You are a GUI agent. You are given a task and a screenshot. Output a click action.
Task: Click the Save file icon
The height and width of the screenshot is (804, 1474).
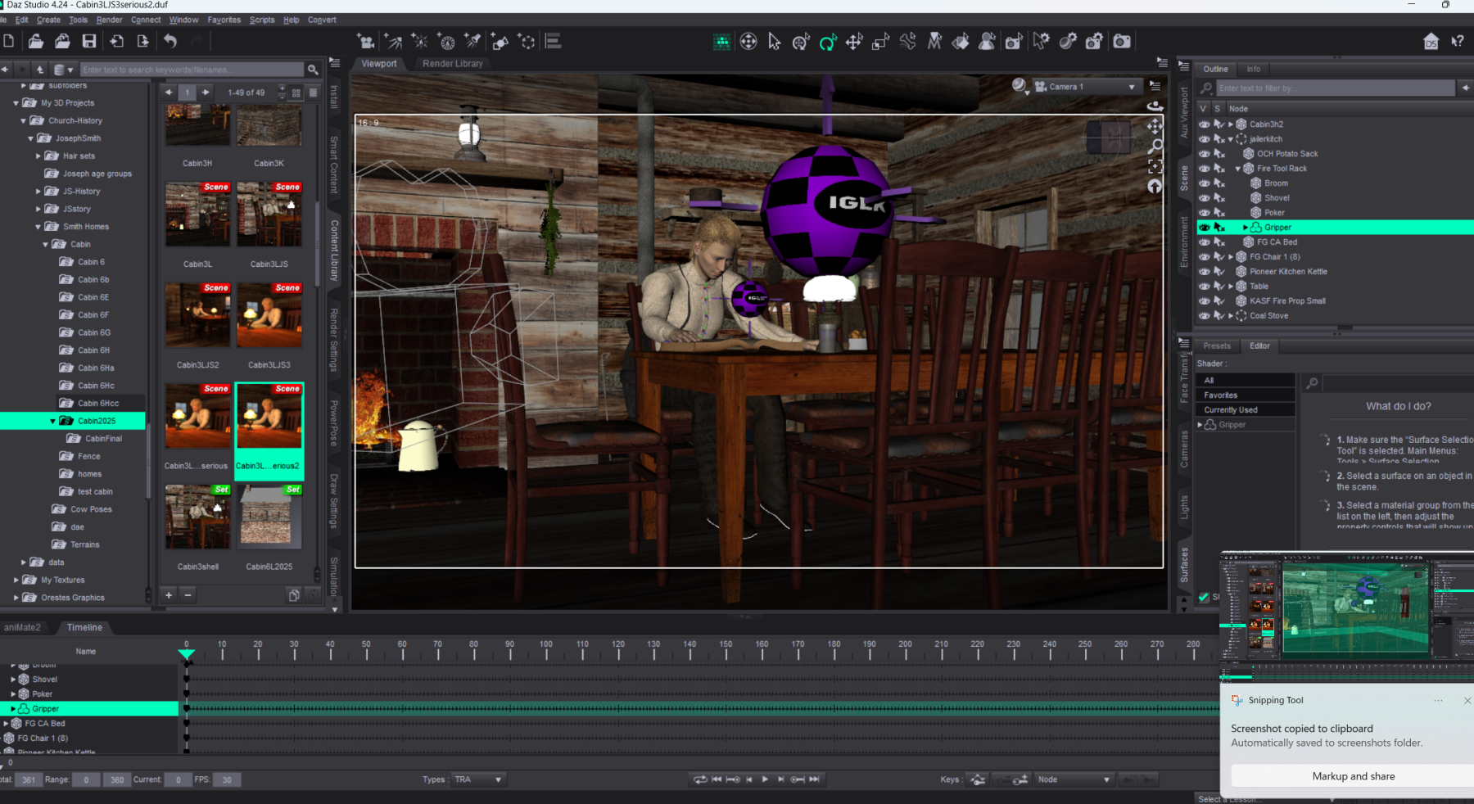coord(89,42)
